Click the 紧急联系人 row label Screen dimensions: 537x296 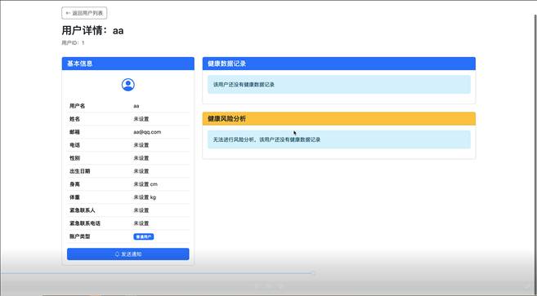pyautogui.click(x=83, y=210)
